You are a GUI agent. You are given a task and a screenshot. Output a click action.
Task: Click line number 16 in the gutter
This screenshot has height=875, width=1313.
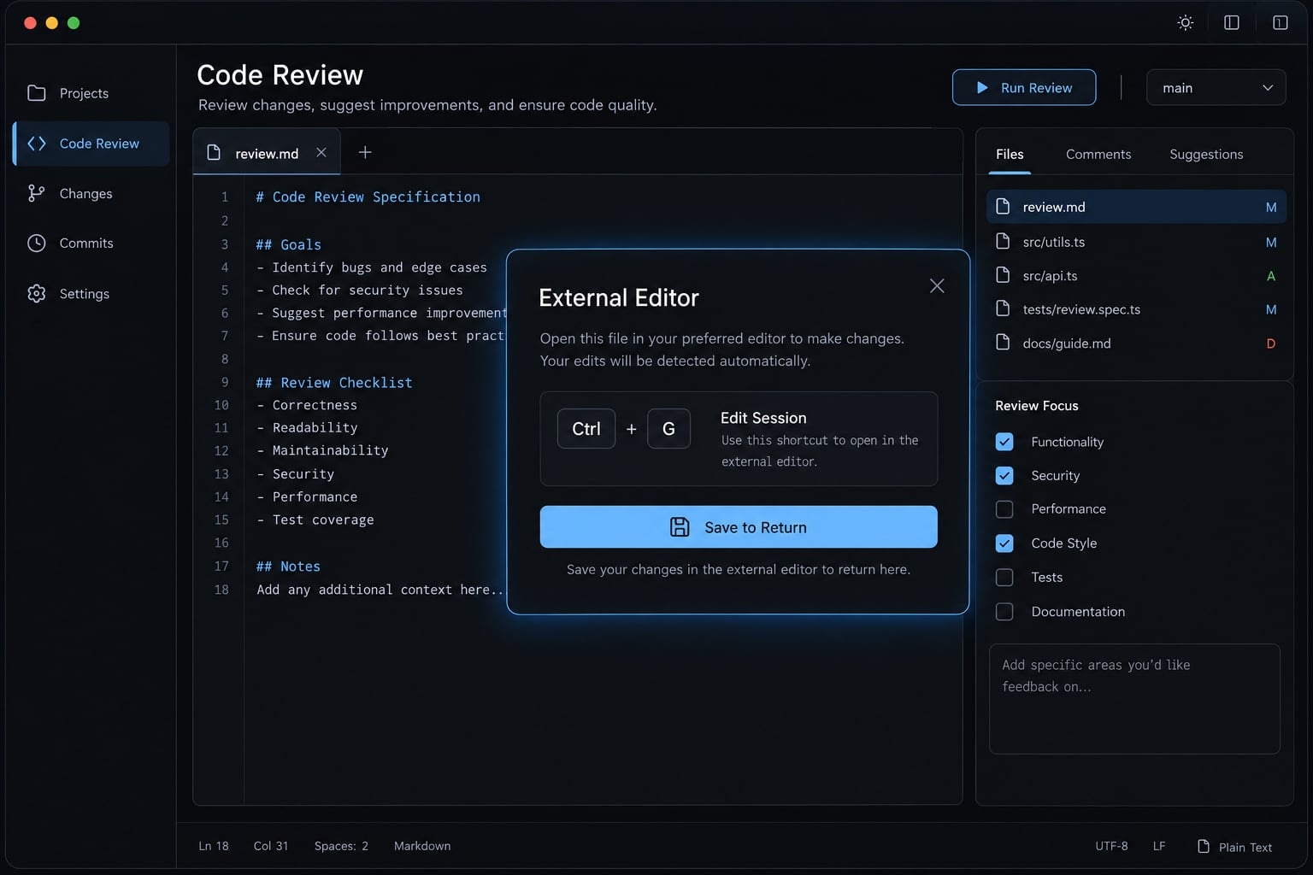221,543
